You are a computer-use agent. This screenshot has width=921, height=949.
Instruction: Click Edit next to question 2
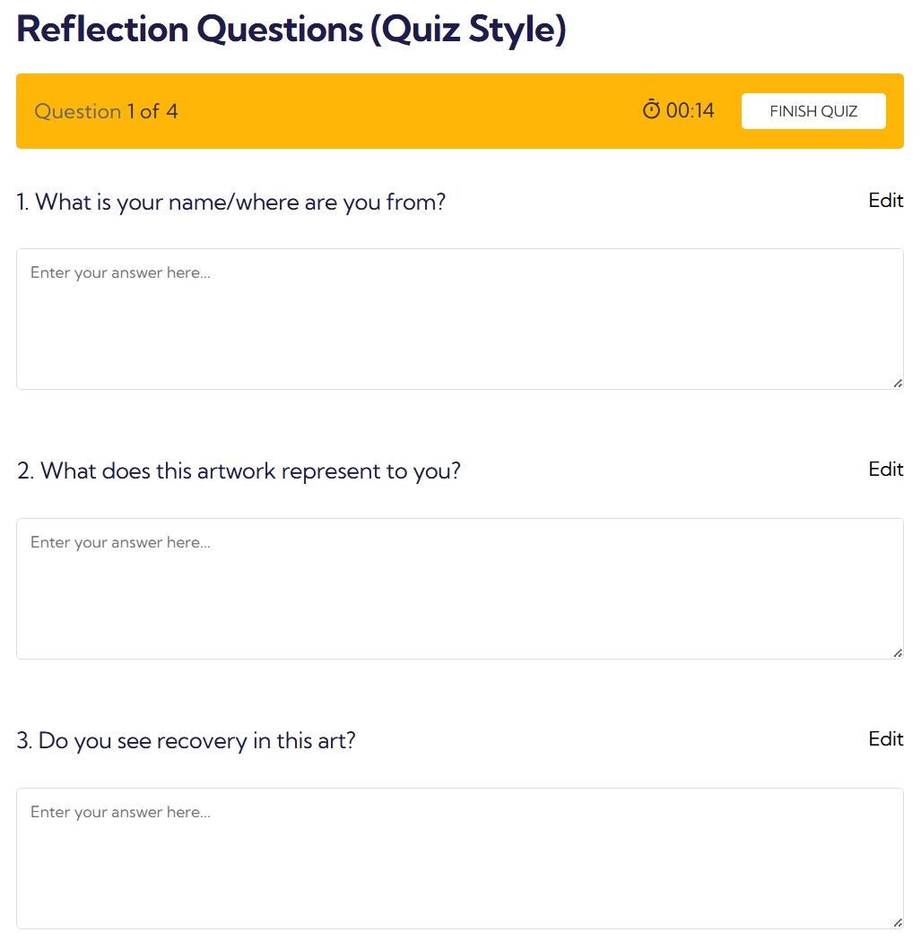[x=885, y=469]
